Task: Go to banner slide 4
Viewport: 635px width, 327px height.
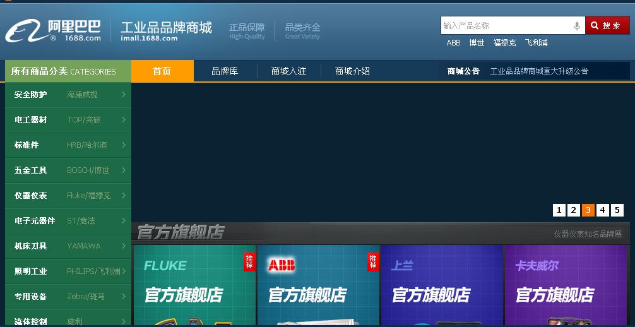Action: click(603, 210)
